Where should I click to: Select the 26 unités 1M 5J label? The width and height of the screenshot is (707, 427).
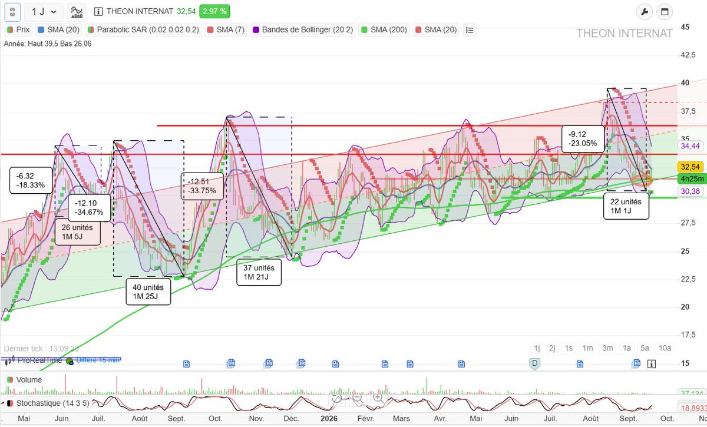[x=78, y=232]
